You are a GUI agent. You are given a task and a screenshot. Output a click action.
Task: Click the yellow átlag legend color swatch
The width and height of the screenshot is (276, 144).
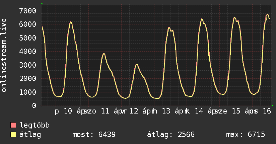13,135
